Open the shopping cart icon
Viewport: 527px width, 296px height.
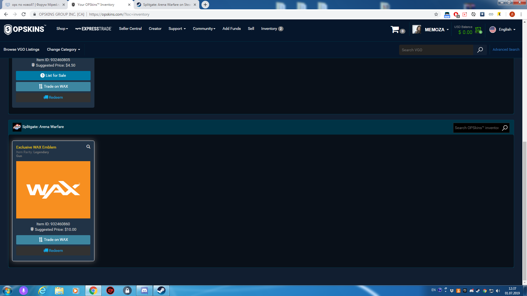tap(395, 29)
